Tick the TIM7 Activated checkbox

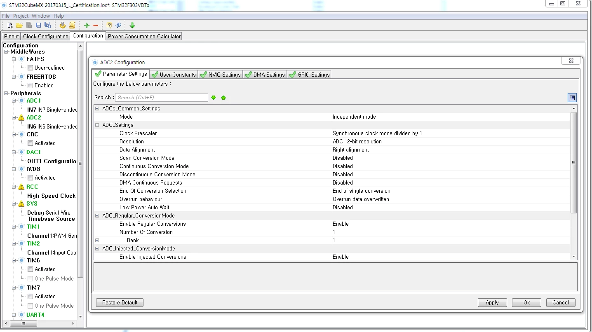coord(30,297)
